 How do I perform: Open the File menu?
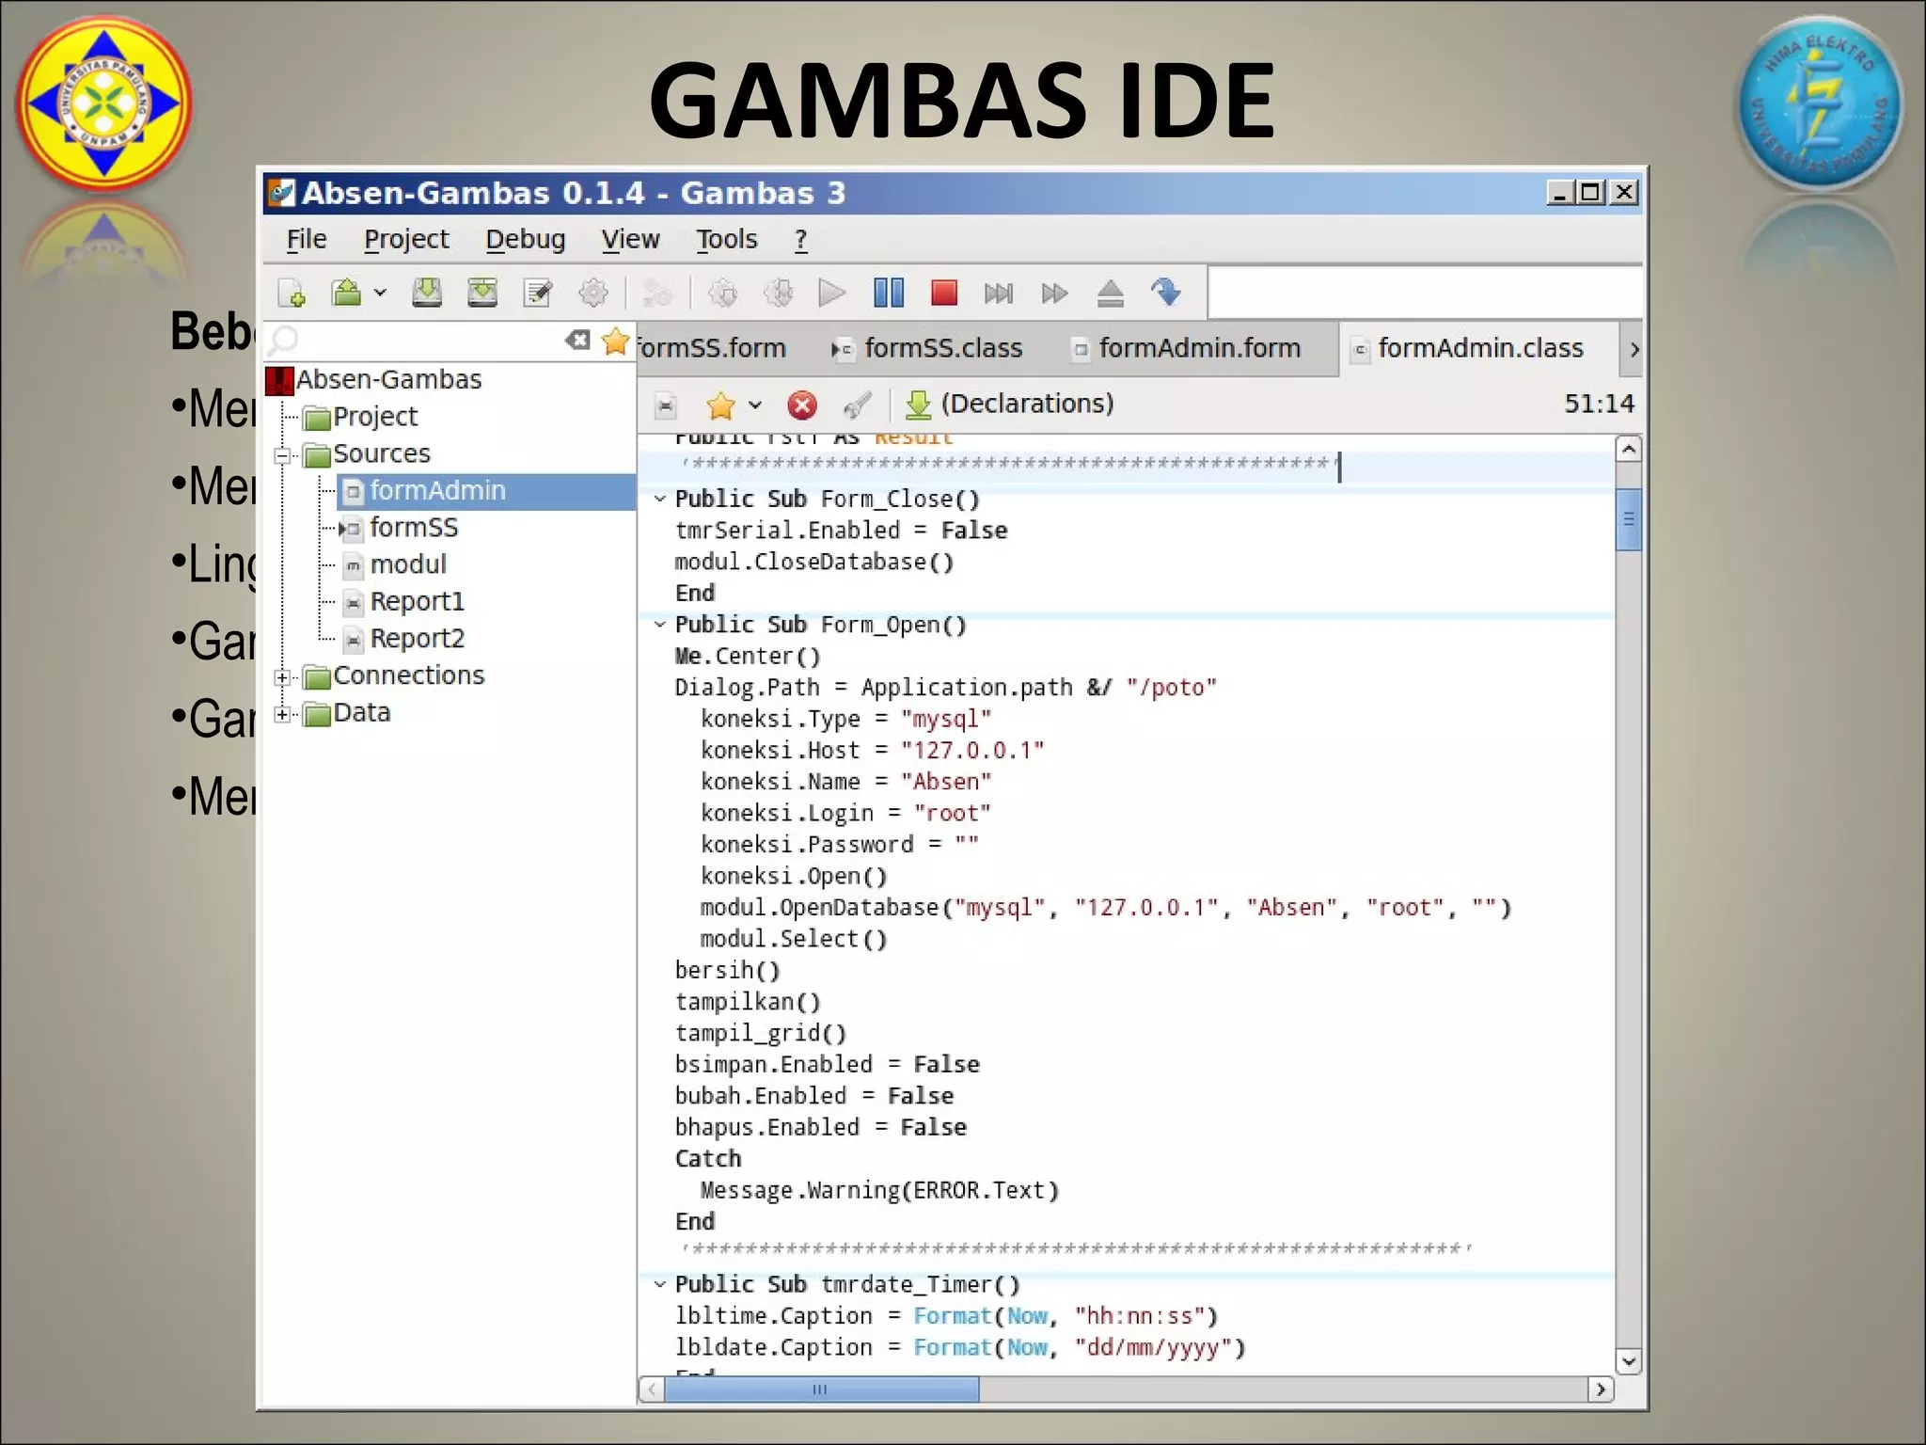coord(307,239)
